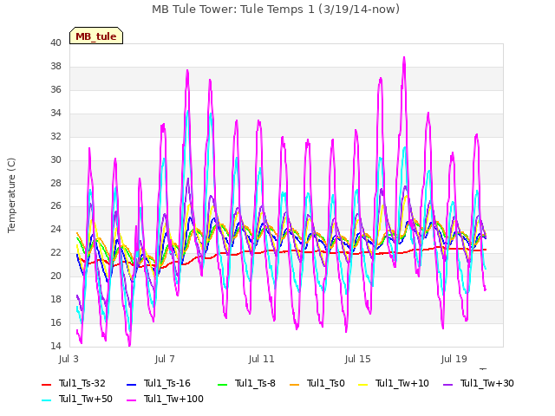Click the Jul 15 x-axis tick label
Viewport: 555px width, 416px height.
click(x=357, y=359)
